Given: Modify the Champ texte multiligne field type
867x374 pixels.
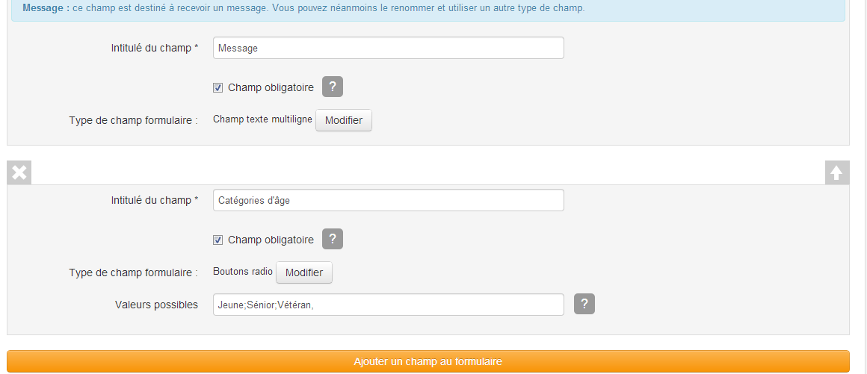Looking at the screenshot, I should click(x=343, y=120).
